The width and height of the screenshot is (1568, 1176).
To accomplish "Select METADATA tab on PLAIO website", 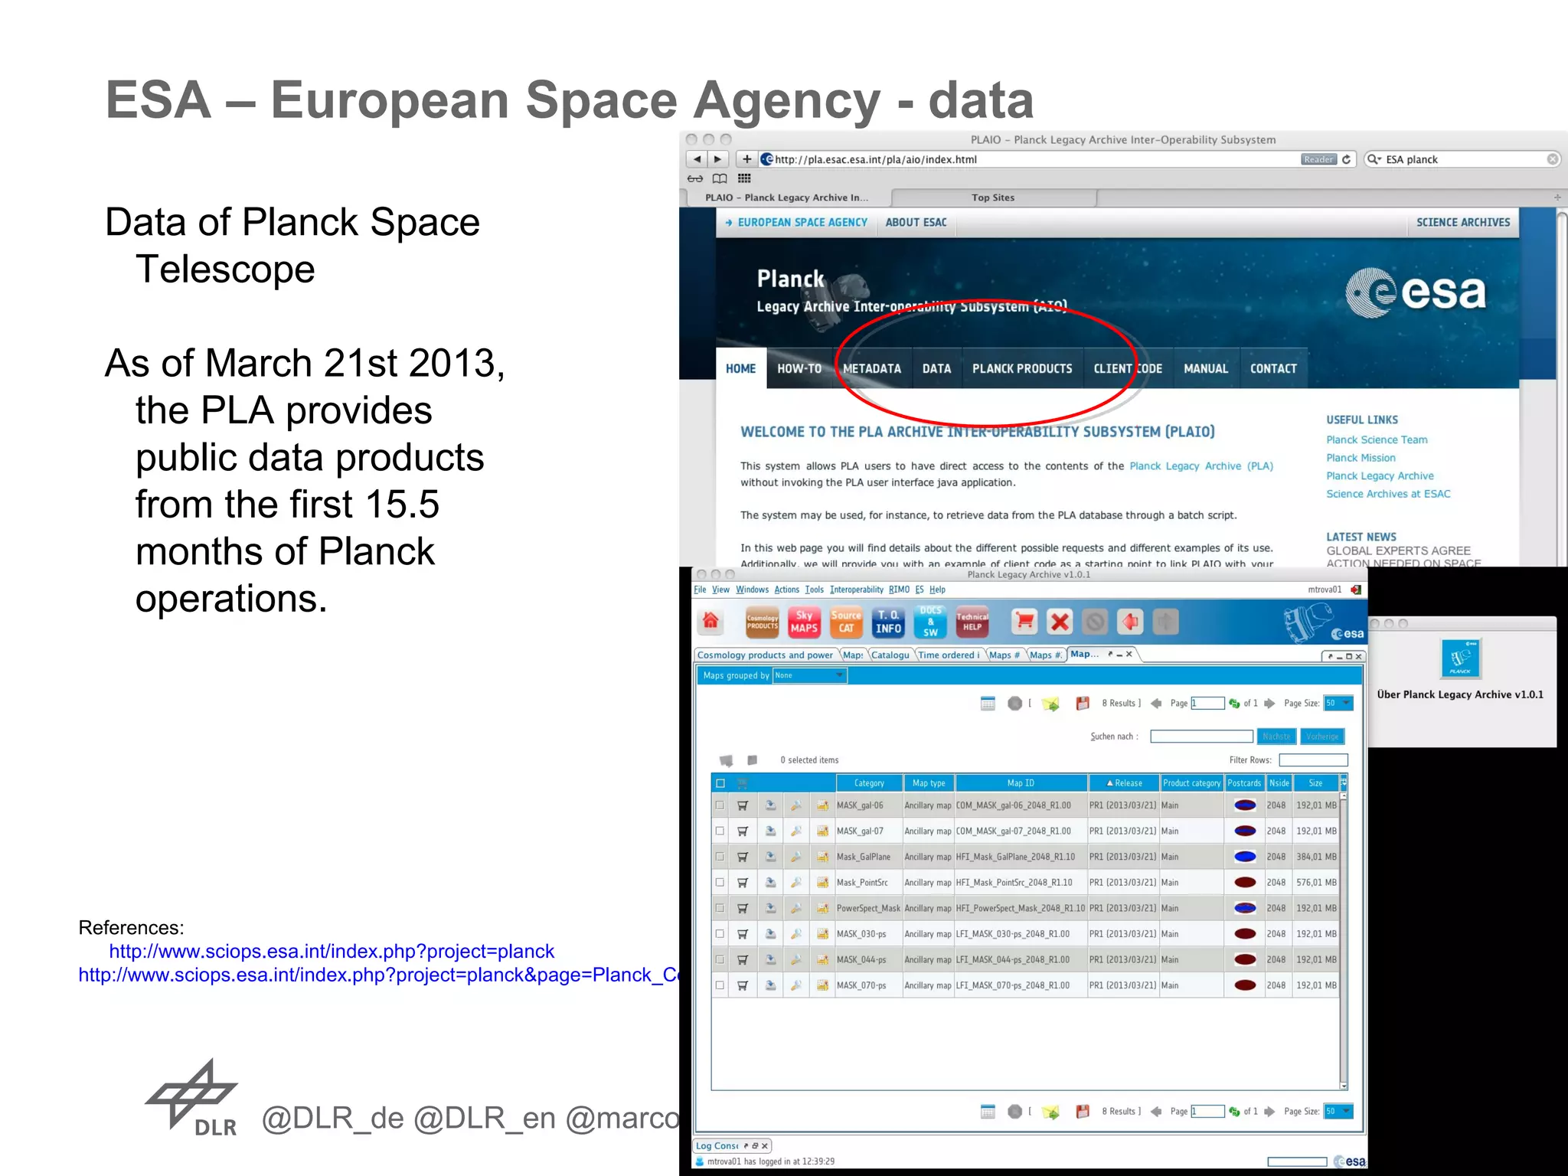I will click(x=872, y=368).
